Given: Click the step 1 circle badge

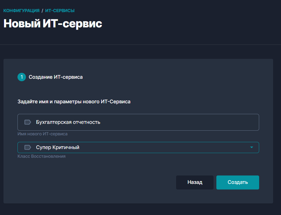Looking at the screenshot, I should click(x=22, y=77).
